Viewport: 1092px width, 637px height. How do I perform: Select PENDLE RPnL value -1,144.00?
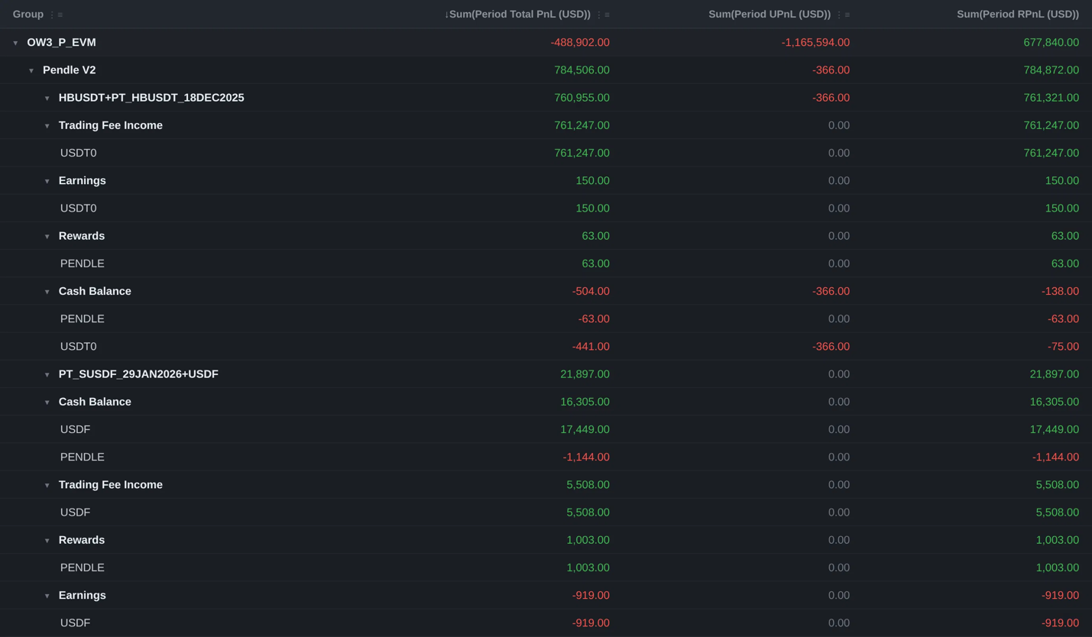(x=1055, y=458)
